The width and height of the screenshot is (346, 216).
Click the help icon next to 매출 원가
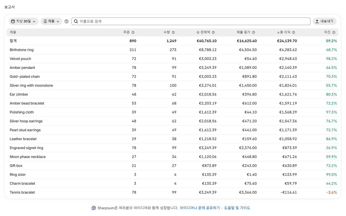tap(254, 32)
